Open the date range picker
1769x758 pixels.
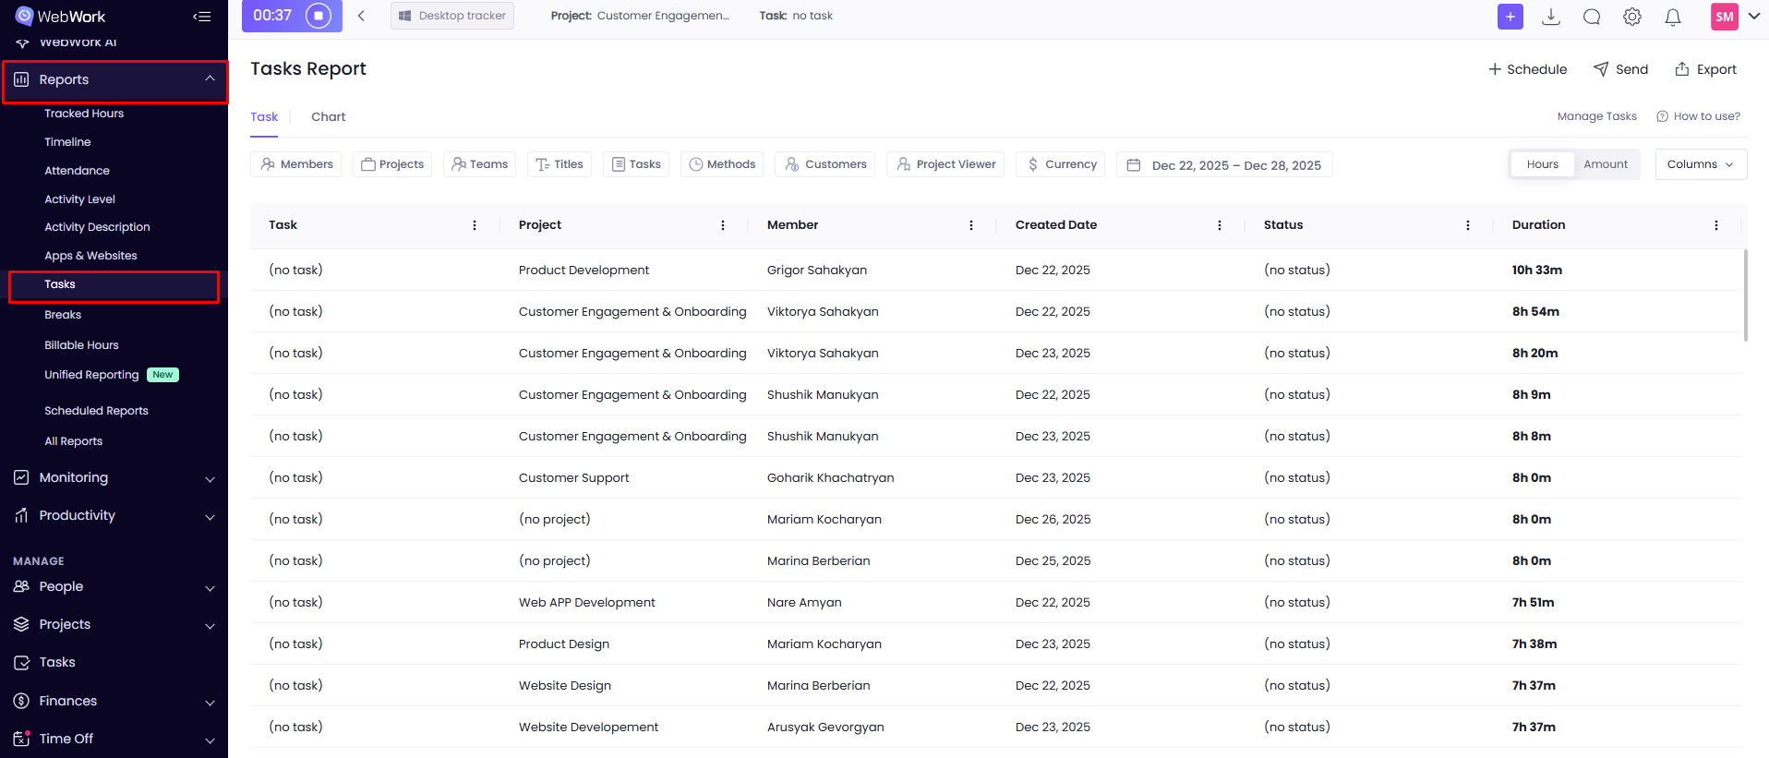tap(1224, 165)
